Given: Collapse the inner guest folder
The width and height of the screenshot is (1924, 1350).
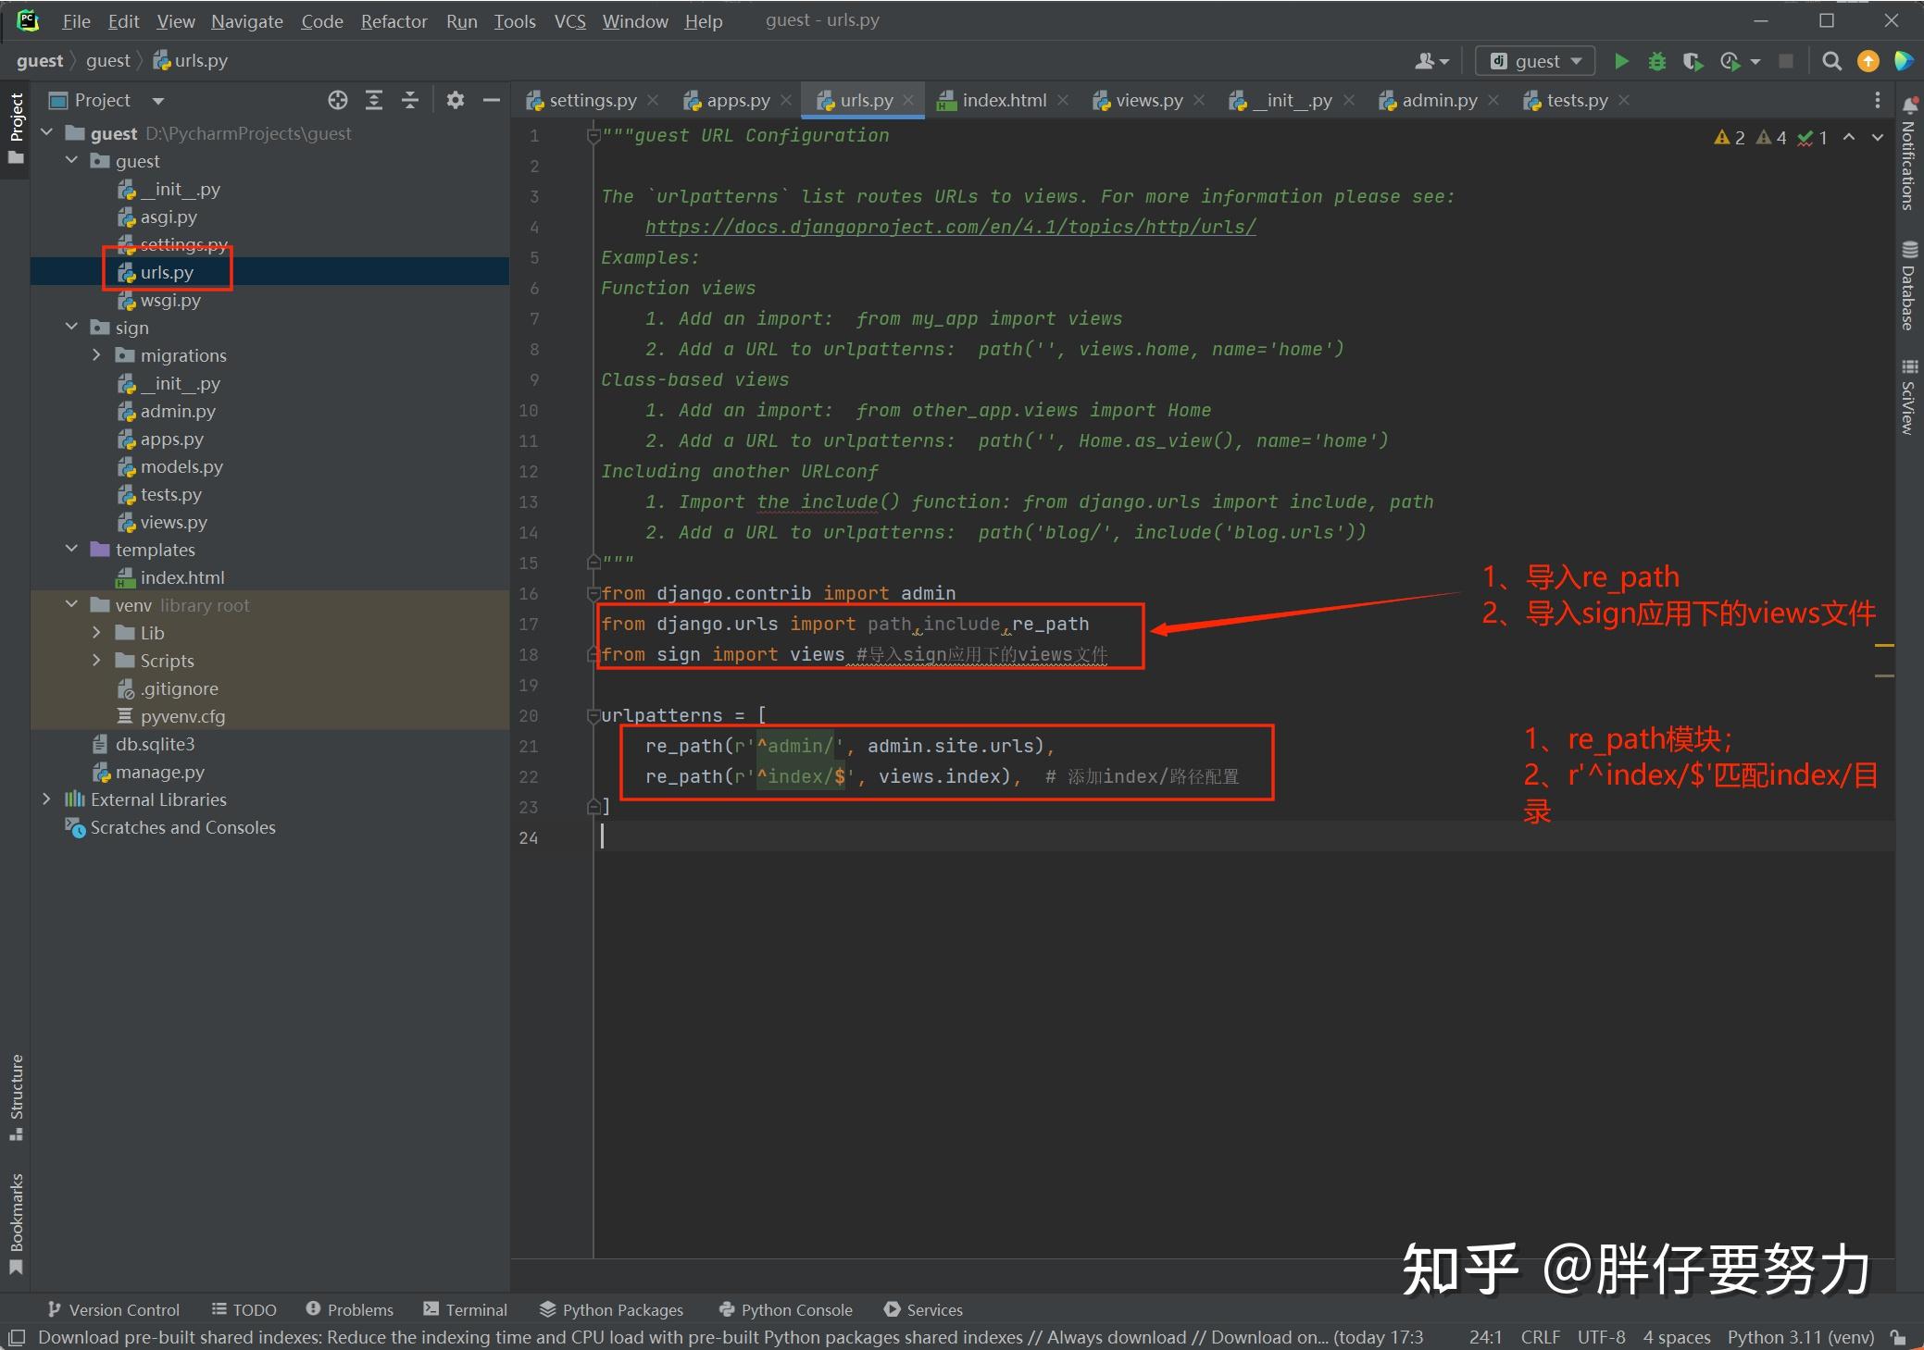Looking at the screenshot, I should [x=72, y=161].
